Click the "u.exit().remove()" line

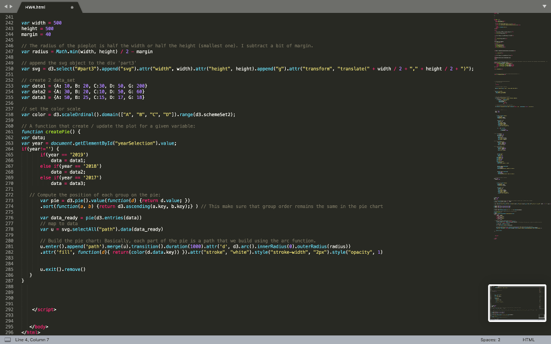(62, 269)
